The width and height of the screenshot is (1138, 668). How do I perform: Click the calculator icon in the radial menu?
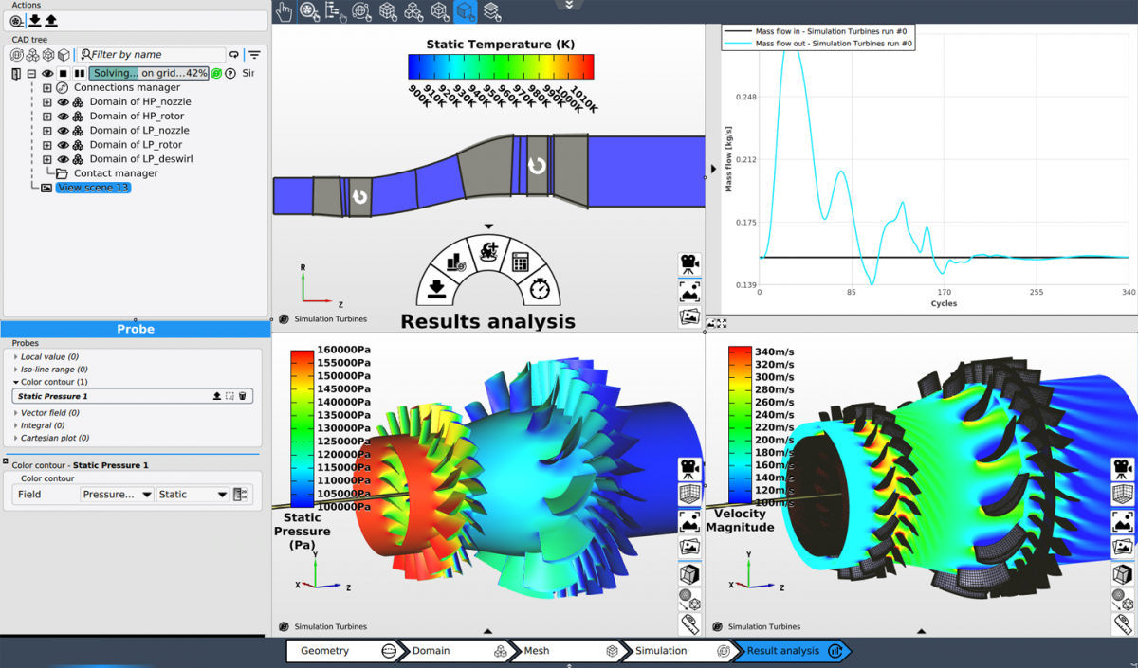[x=520, y=262]
